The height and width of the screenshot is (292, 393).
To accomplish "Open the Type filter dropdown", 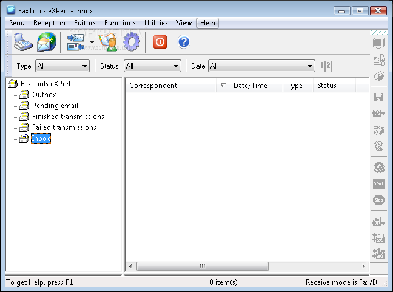I will [62, 66].
